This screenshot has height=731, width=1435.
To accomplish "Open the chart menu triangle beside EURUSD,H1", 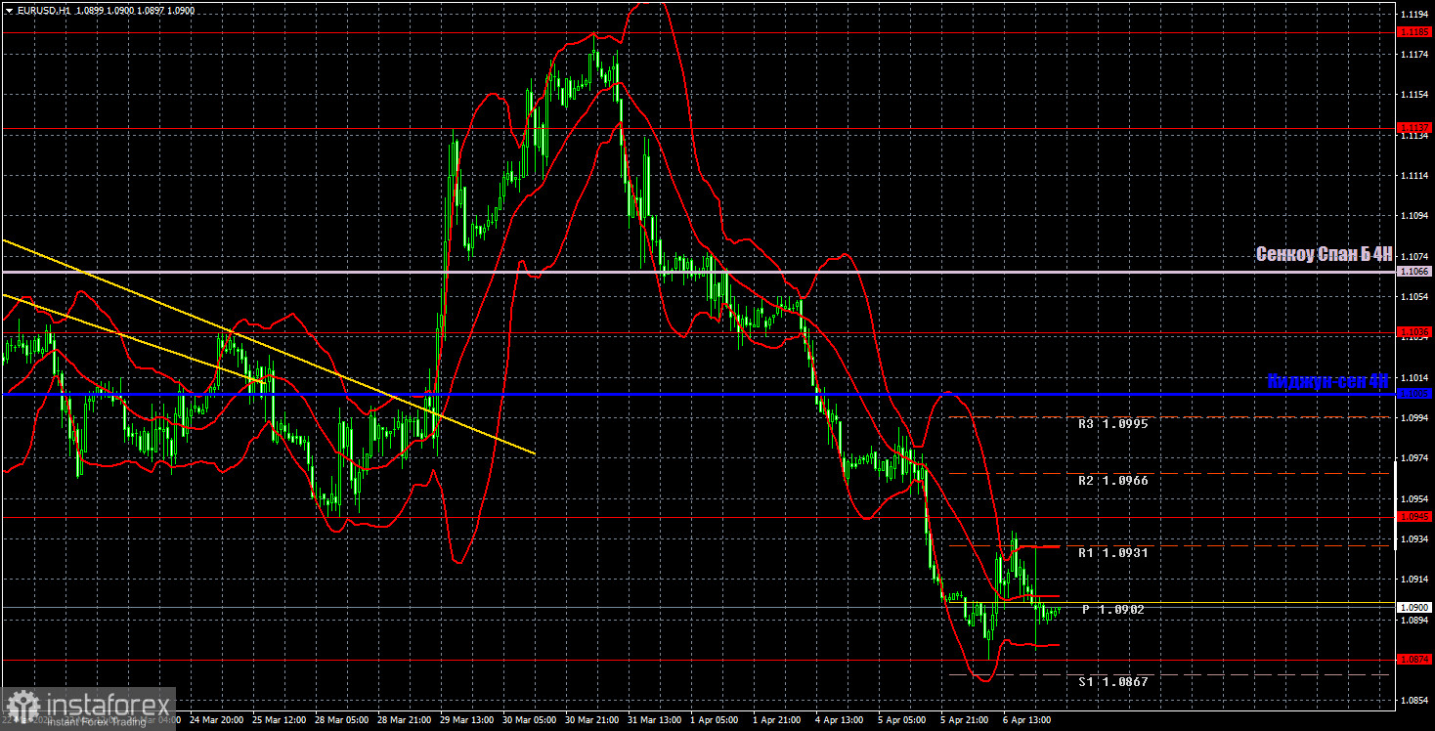I will [8, 10].
